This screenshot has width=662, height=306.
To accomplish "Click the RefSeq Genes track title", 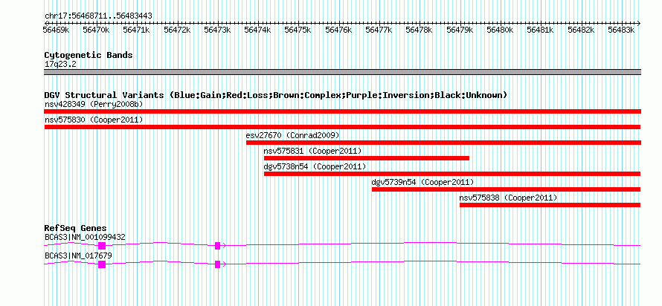I will coord(75,229).
